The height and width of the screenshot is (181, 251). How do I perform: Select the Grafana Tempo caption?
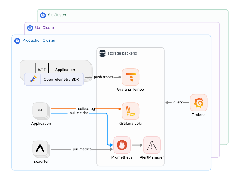pos(130,90)
